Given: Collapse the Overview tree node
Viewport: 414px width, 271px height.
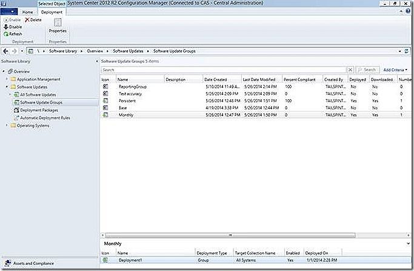Looking at the screenshot, I should pyautogui.click(x=4, y=71).
